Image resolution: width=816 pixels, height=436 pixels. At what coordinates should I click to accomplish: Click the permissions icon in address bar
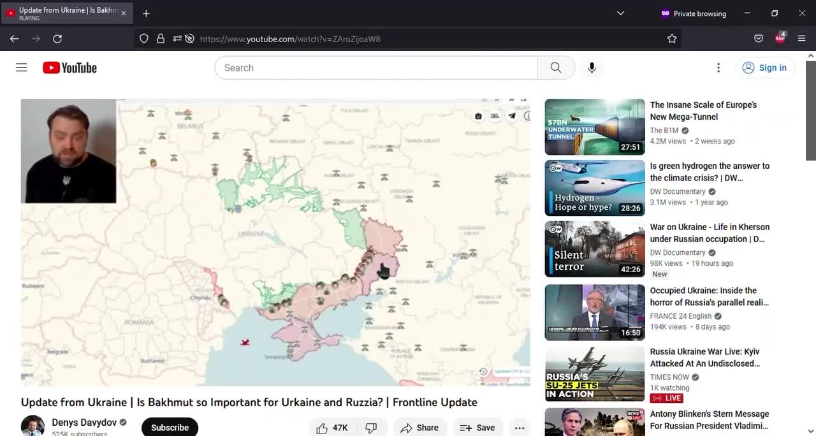(x=177, y=39)
